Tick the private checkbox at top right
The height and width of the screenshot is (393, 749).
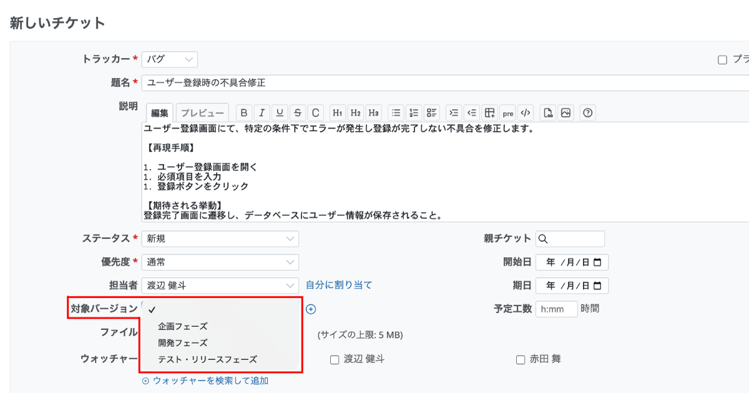pos(722,60)
